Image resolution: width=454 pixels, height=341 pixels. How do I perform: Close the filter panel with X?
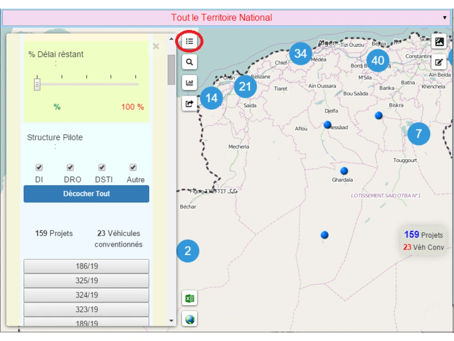156,46
